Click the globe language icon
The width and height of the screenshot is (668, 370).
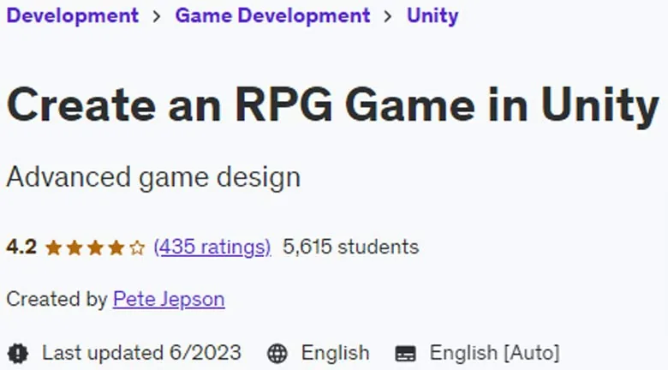(x=277, y=354)
